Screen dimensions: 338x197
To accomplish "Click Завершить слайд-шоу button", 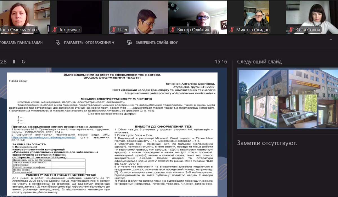I will [157, 42].
